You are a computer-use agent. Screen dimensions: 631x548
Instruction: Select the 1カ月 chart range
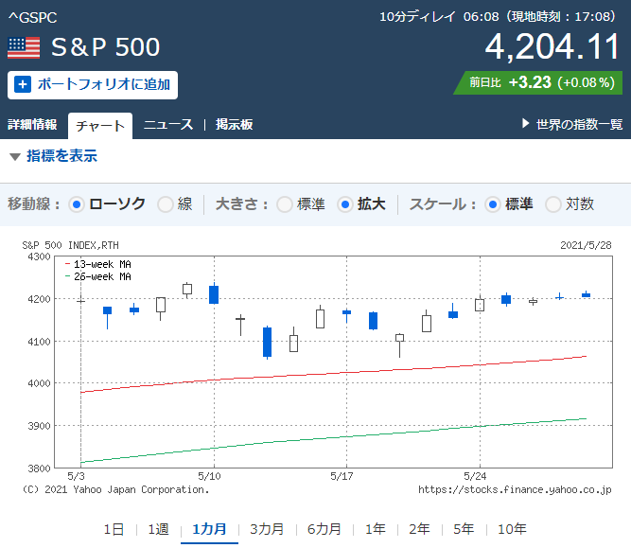coord(209,529)
